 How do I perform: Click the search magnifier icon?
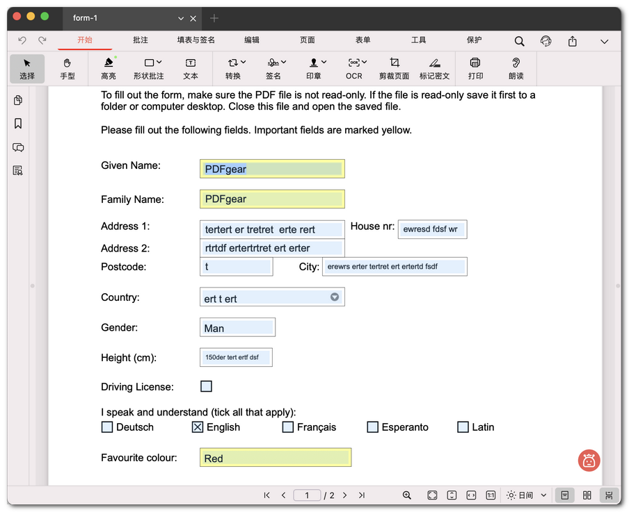519,41
